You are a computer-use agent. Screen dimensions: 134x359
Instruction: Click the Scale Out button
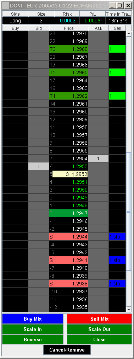[x=99, y=329]
